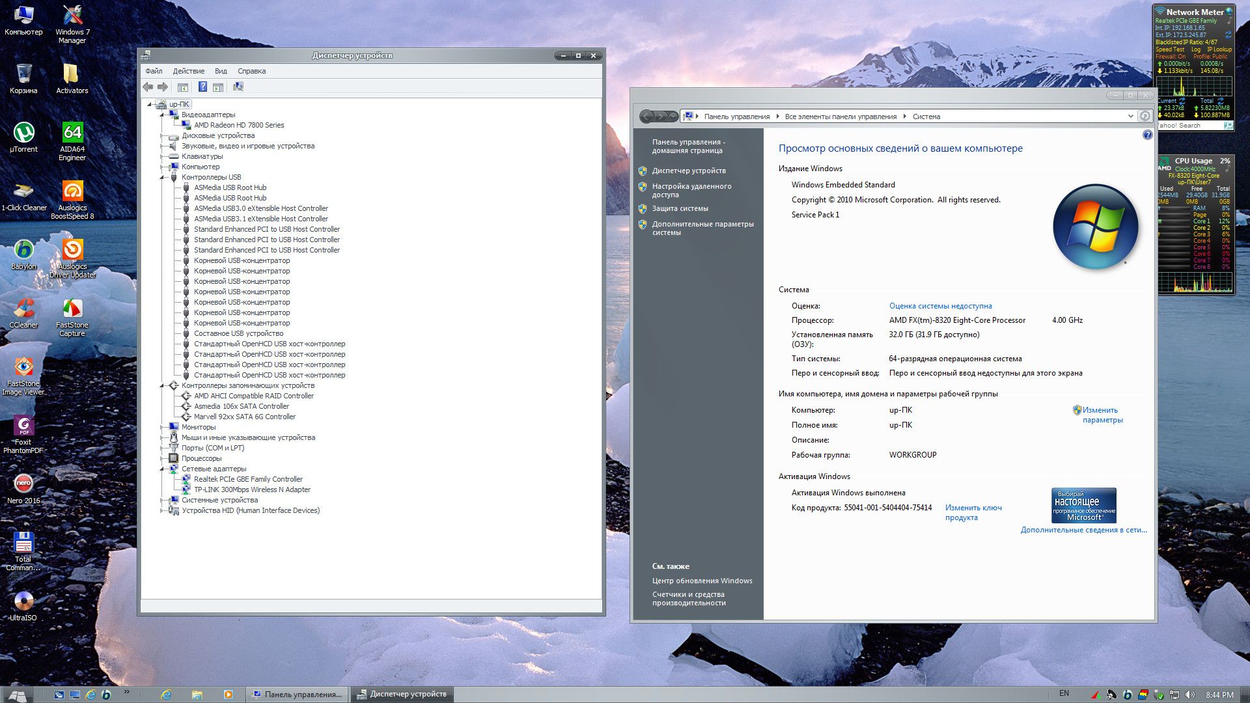Viewport: 1250px width, 703px height.
Task: Expand the Процессоры node
Action: click(162, 458)
